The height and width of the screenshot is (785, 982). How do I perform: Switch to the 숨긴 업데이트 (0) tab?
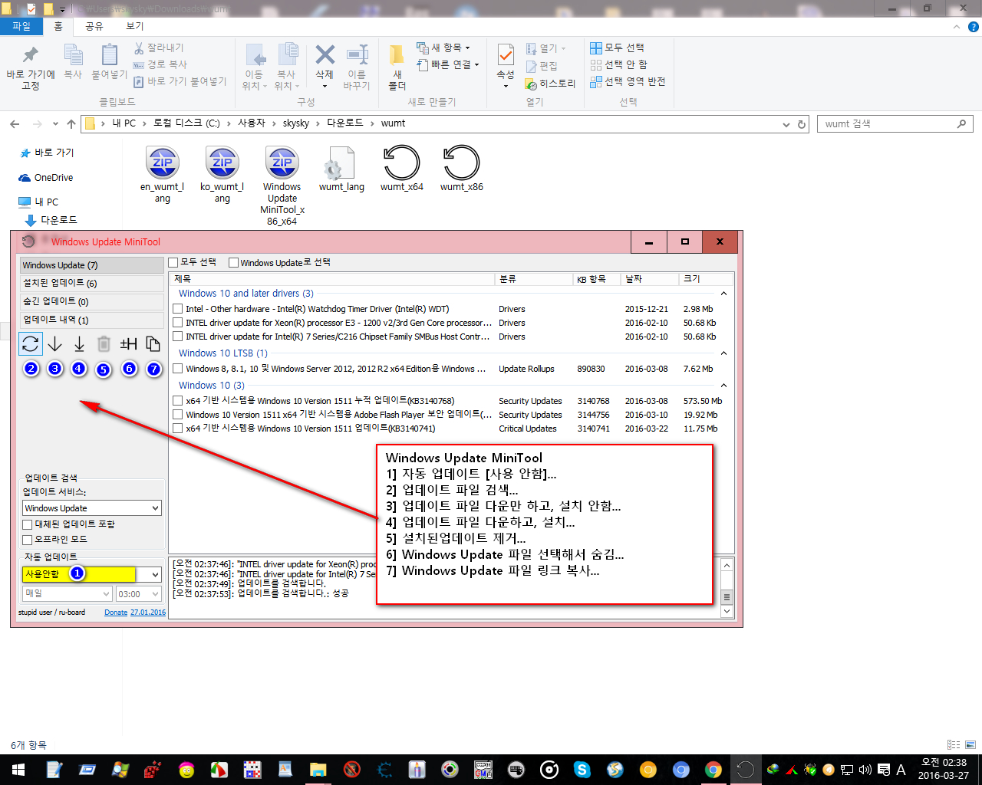coord(91,302)
